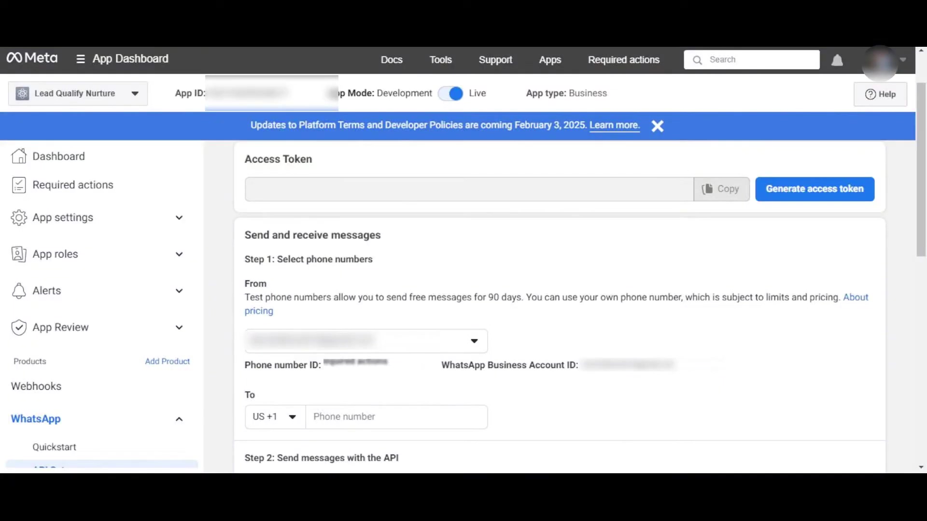Open the US +1 country code dropdown

(x=275, y=417)
